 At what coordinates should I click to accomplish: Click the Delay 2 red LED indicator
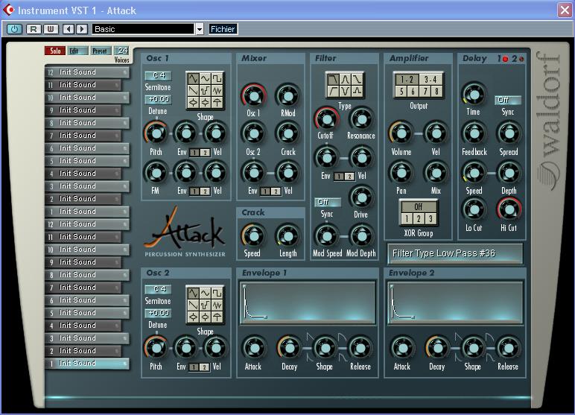click(x=521, y=59)
